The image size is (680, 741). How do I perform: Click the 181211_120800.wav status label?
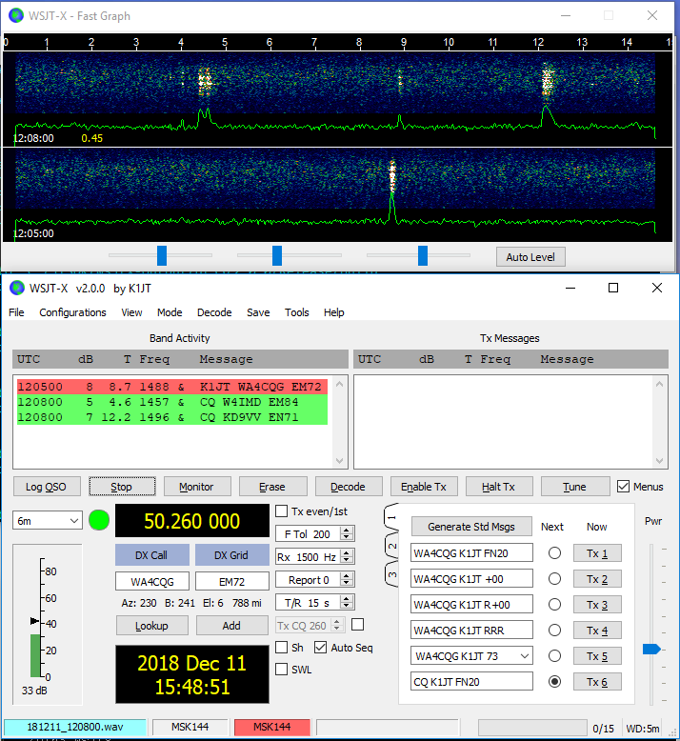[x=75, y=727]
